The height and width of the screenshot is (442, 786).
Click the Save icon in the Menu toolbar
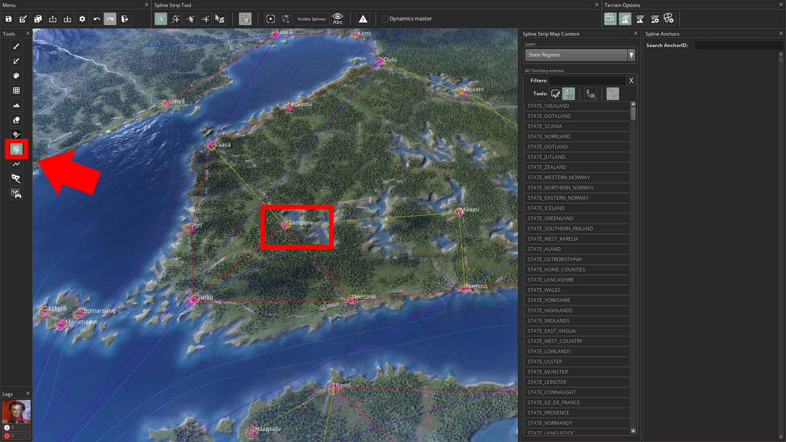tap(8, 19)
